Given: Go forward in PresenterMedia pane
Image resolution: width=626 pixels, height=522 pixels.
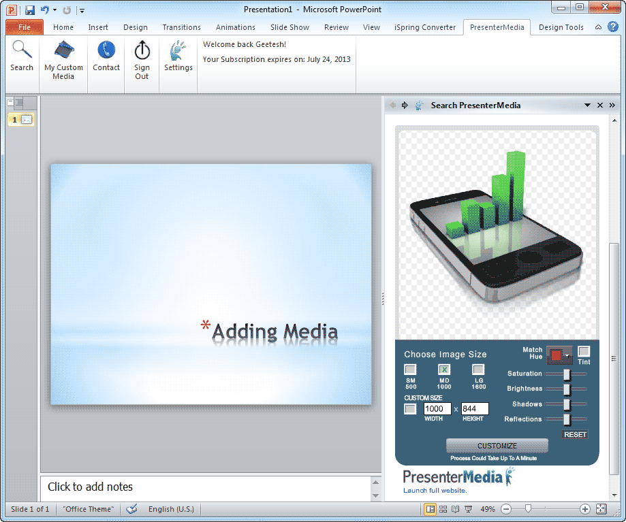Looking at the screenshot, I should [x=405, y=105].
